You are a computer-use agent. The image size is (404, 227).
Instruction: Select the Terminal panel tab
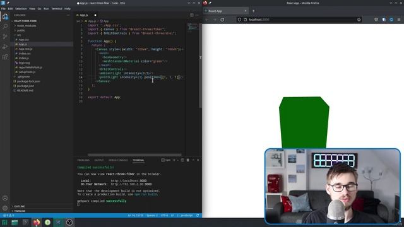(x=138, y=160)
